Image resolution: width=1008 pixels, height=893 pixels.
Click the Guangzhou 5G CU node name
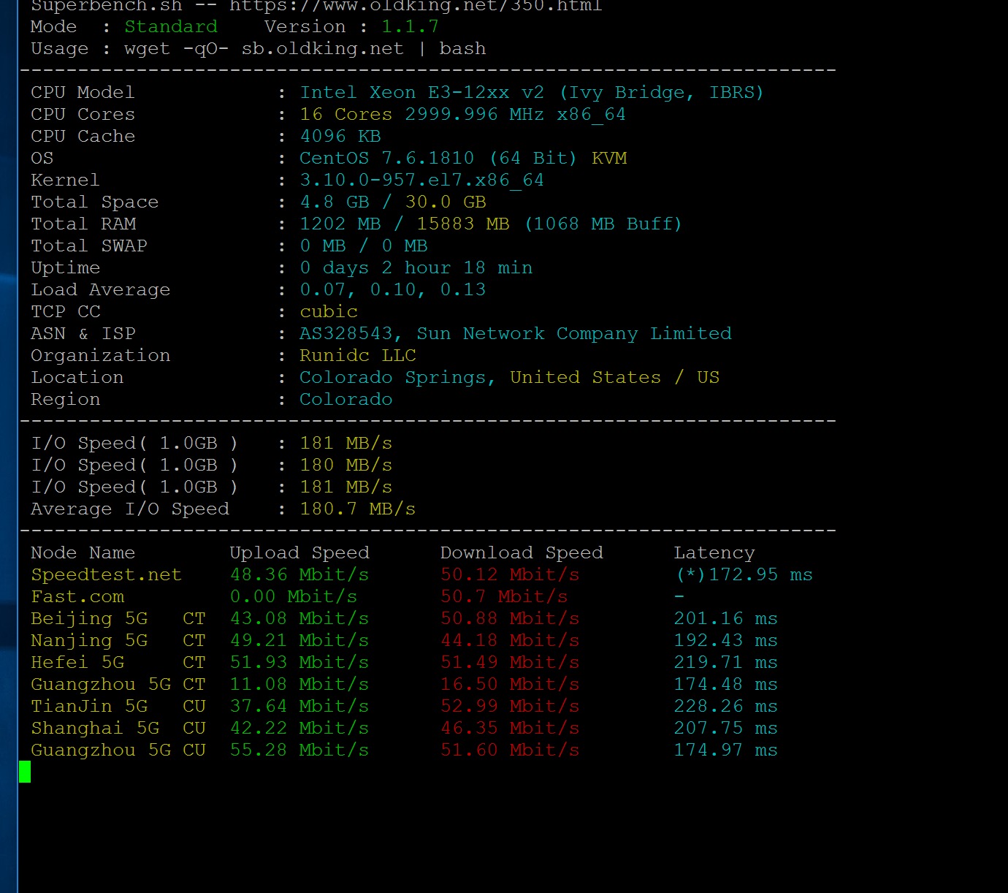pyautogui.click(x=118, y=750)
